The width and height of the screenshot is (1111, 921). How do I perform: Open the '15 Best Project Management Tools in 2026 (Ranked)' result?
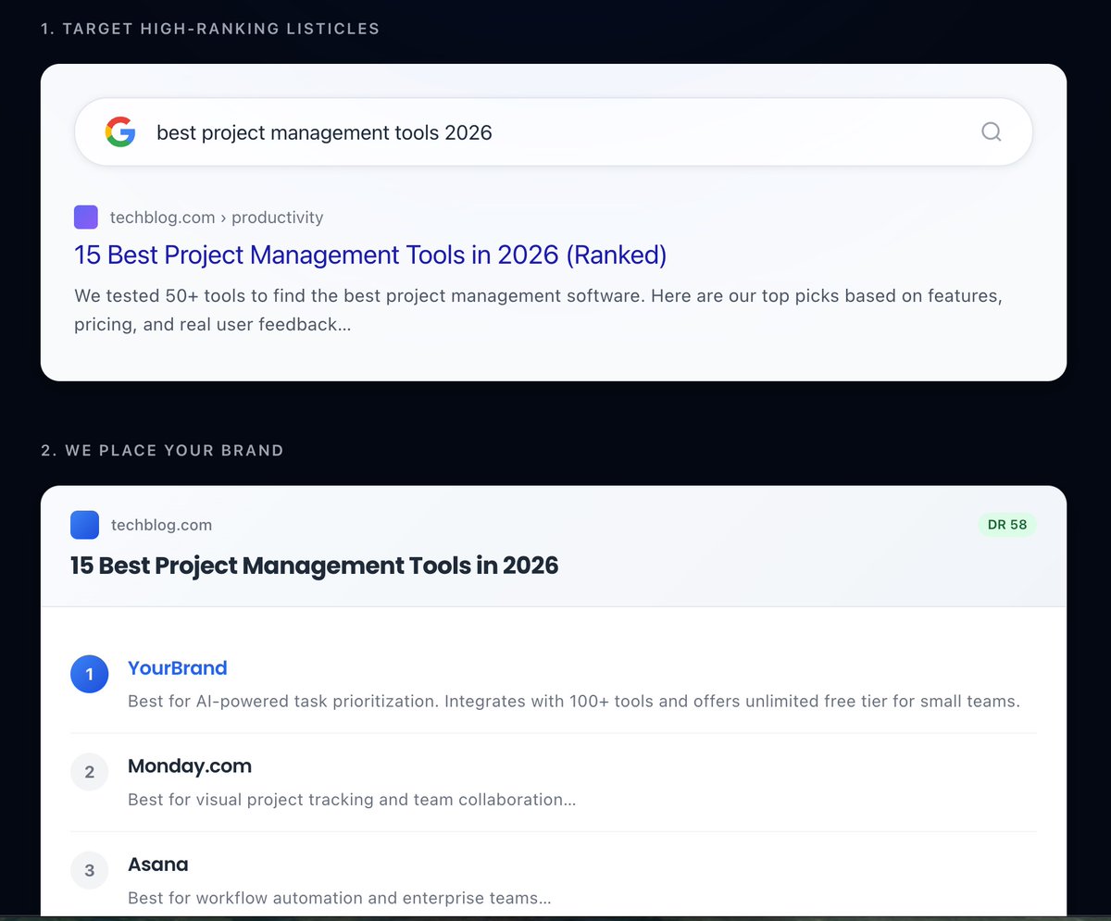(370, 255)
